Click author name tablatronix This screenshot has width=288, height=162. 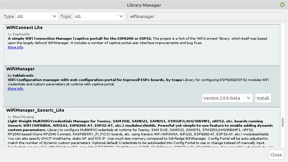tap(23, 75)
